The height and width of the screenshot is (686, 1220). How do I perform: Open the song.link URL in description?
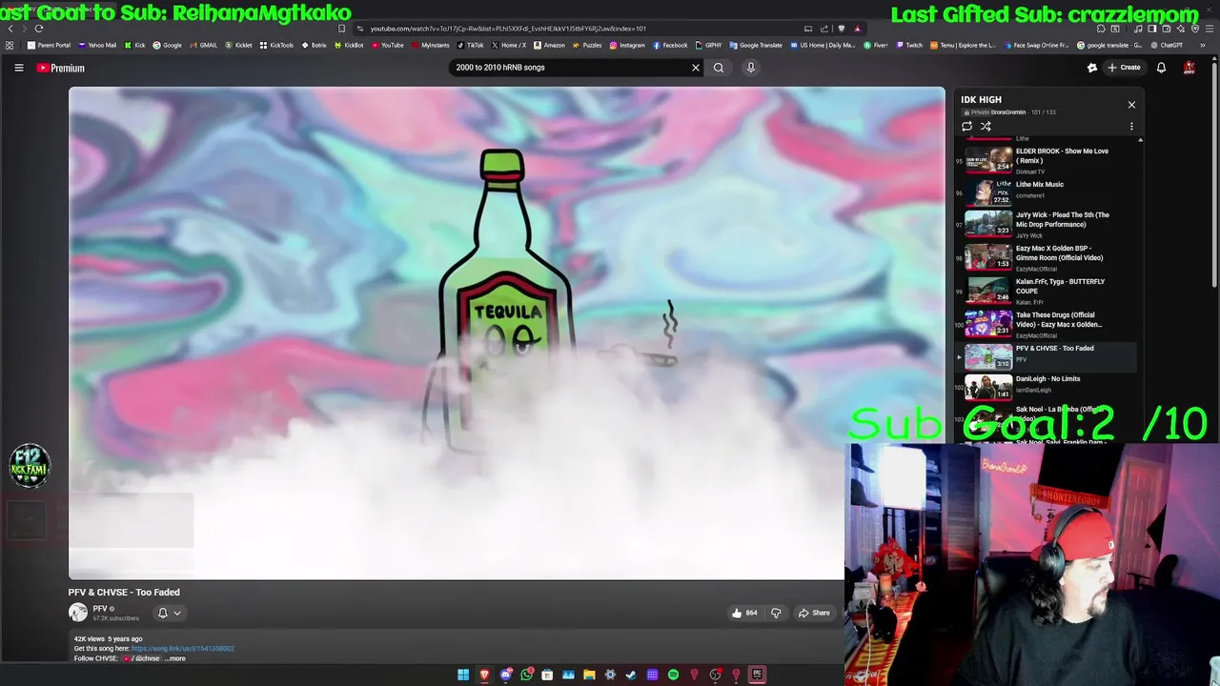(182, 649)
